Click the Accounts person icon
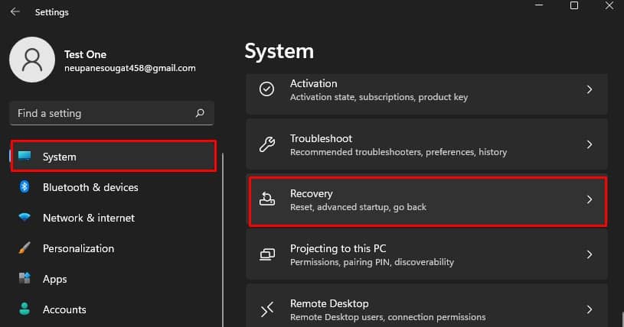This screenshot has width=624, height=327. click(25, 309)
